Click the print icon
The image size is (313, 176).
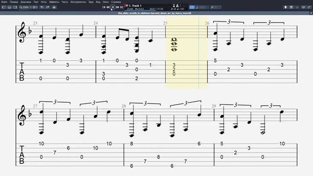(54, 7)
